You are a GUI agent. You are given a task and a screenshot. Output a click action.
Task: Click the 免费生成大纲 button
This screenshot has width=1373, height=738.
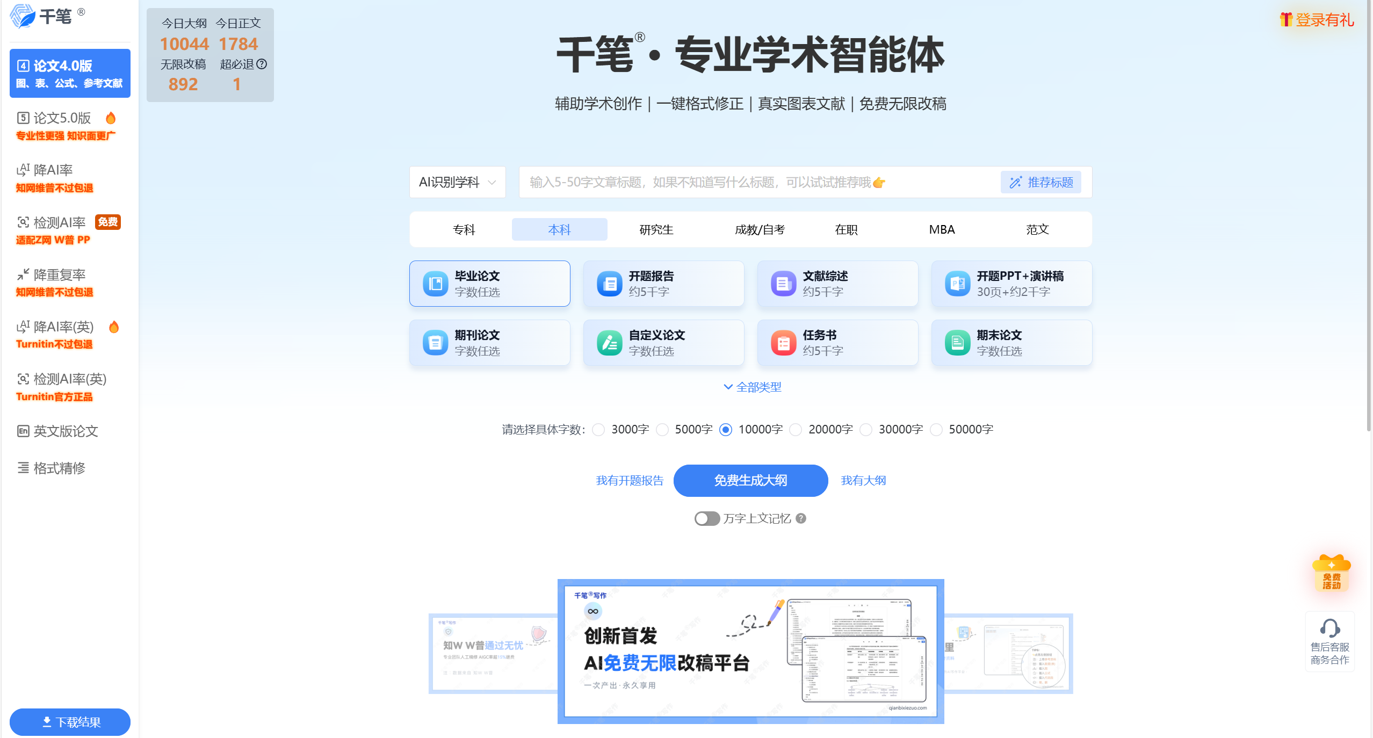coord(750,480)
